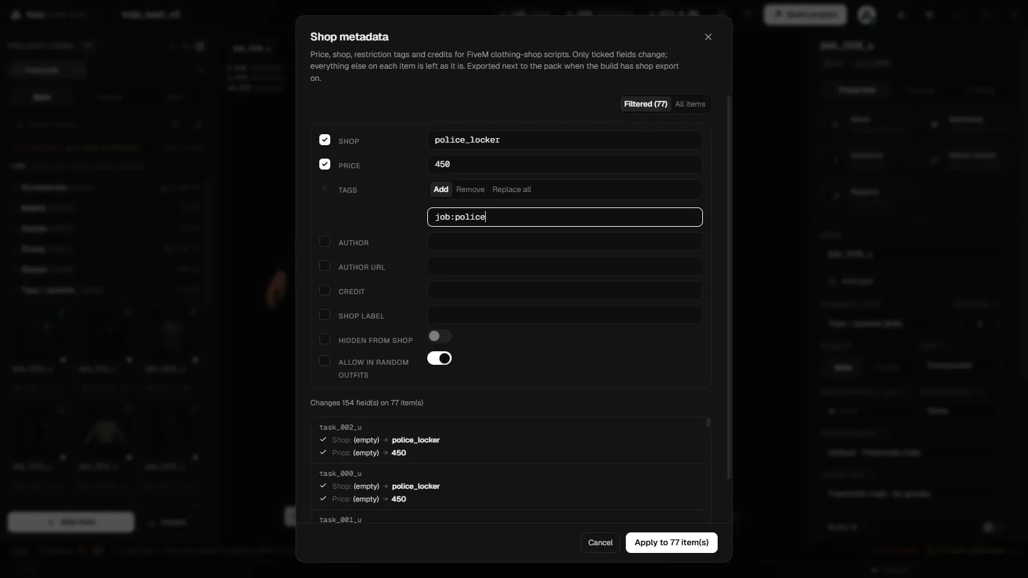Click the Price checkmark under task_000_u
Image resolution: width=1028 pixels, height=578 pixels.
[x=323, y=499]
